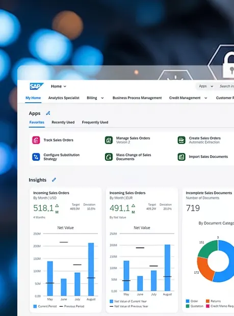This screenshot has width=234, height=316.
Task: Open Import Sales Documents app
Action: pos(209,157)
